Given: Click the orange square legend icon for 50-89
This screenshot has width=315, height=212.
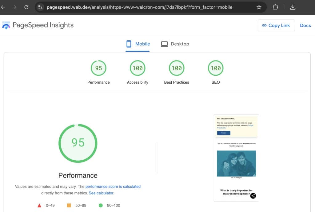Looking at the screenshot, I should (x=68, y=205).
